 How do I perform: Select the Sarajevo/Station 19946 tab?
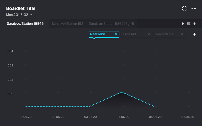click(x=25, y=24)
